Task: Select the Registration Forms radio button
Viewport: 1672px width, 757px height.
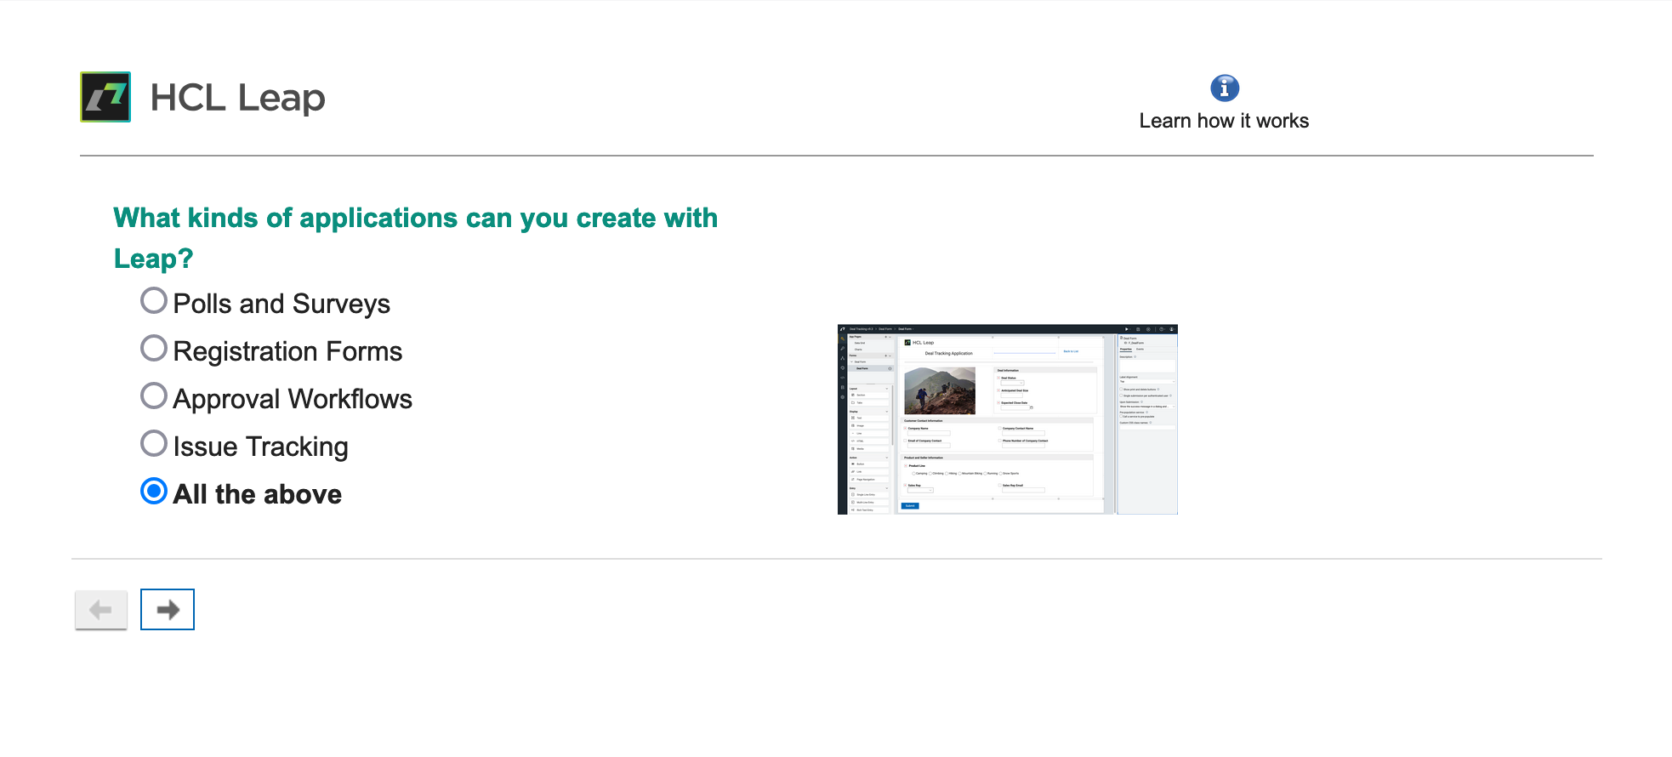Action: 154,348
